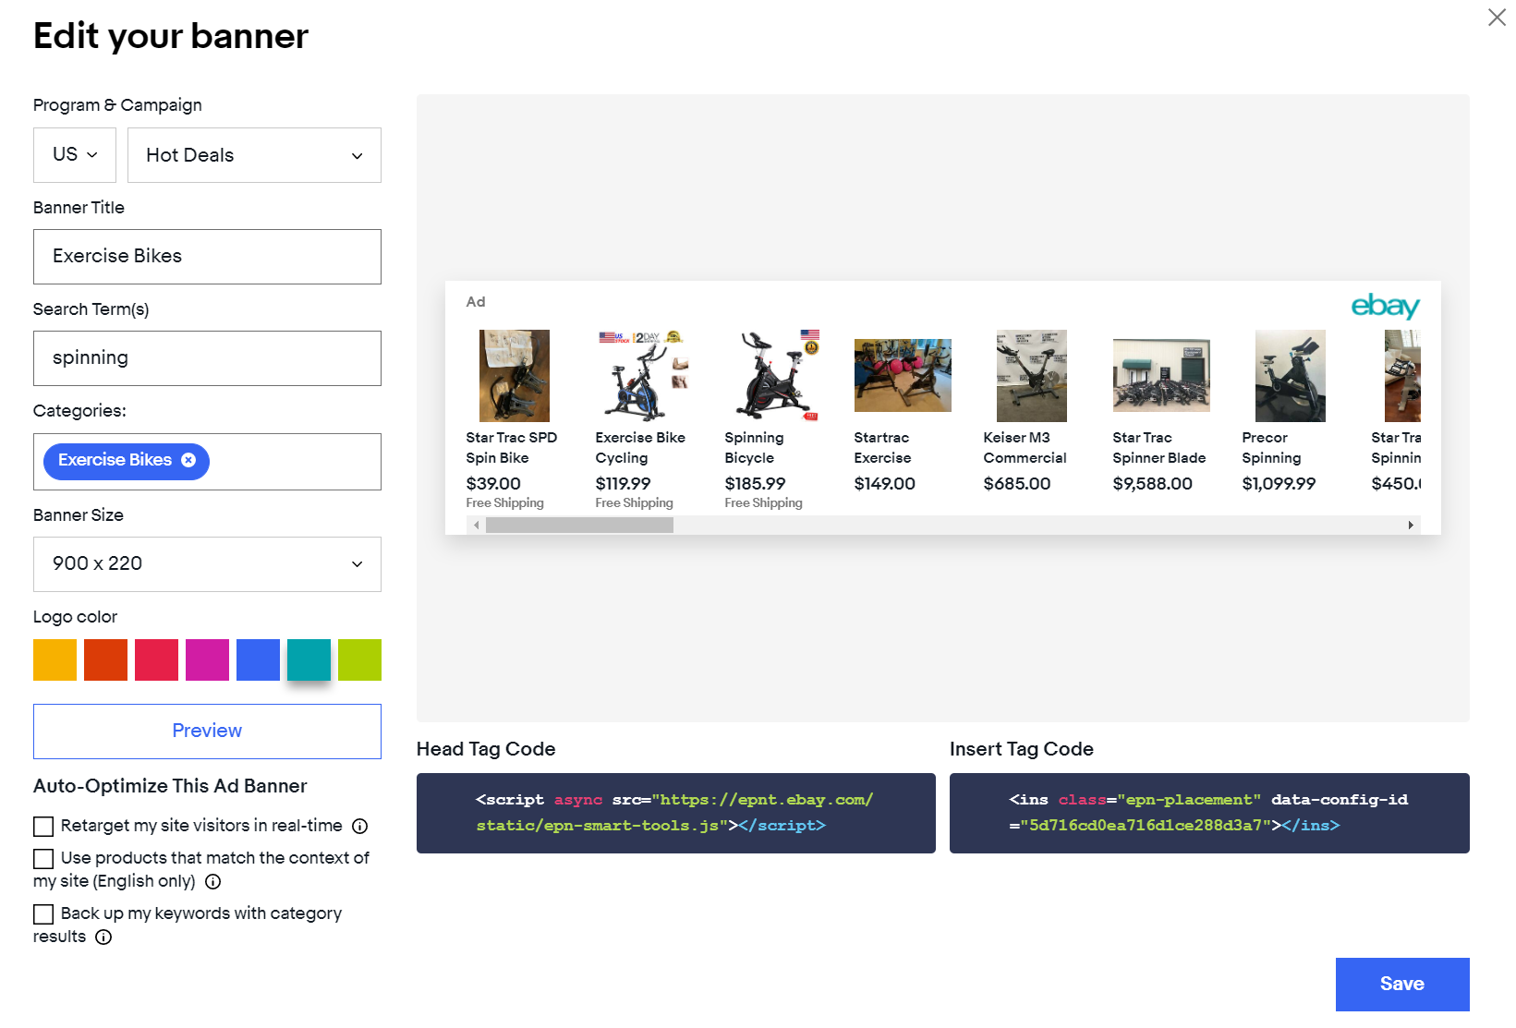Select the magenta logo color
This screenshot has height=1028, width=1516.
[x=207, y=659]
